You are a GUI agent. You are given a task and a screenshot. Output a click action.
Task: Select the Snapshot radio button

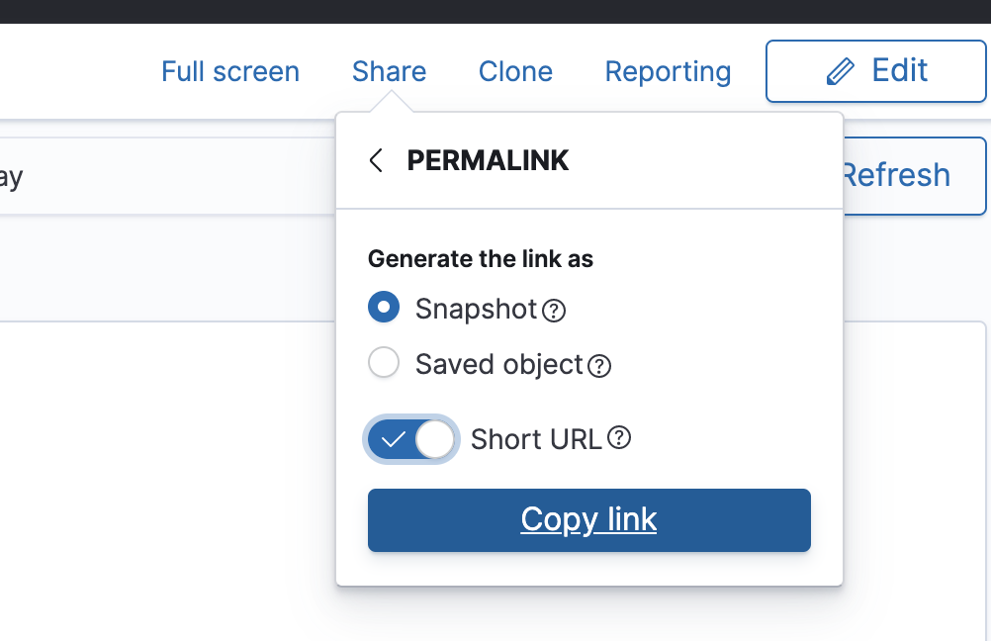point(384,308)
